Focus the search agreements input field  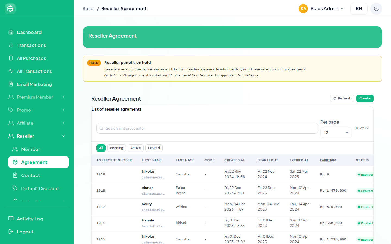[x=207, y=128]
